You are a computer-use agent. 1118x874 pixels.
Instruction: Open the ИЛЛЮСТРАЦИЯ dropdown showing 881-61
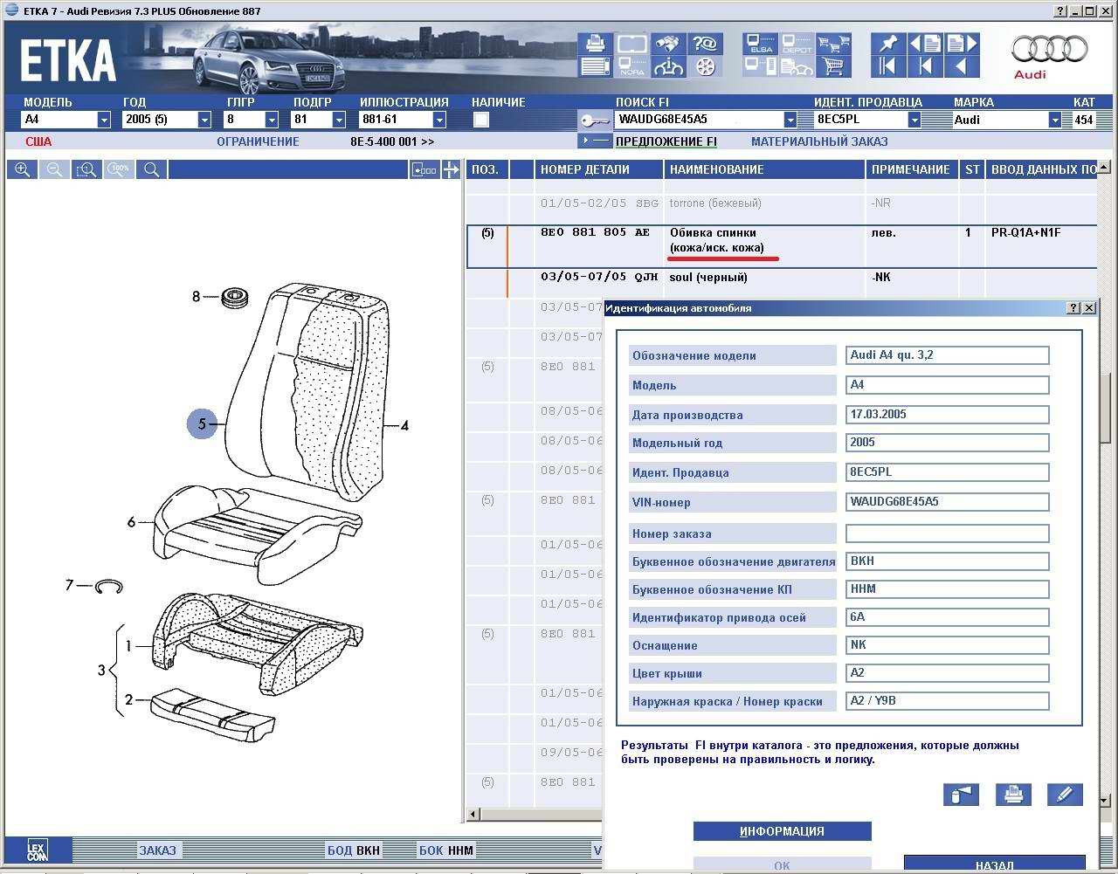pos(439,120)
